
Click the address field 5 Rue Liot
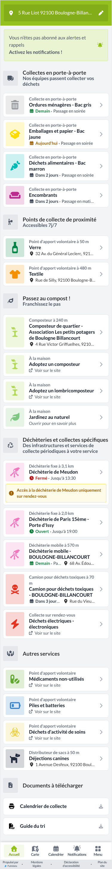[x=56, y=13]
